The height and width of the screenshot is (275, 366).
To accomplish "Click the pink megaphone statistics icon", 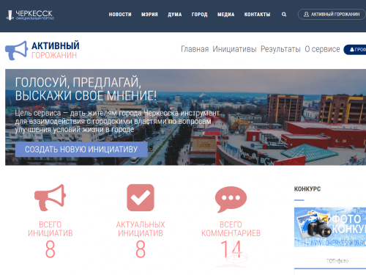I will pyautogui.click(x=50, y=197).
